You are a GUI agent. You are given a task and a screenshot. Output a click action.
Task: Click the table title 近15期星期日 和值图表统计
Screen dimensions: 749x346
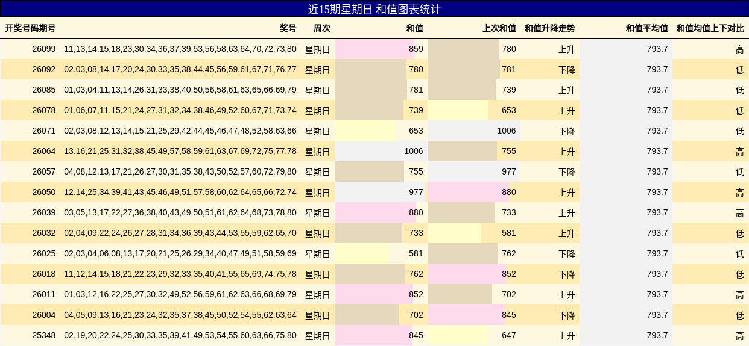tap(374, 9)
